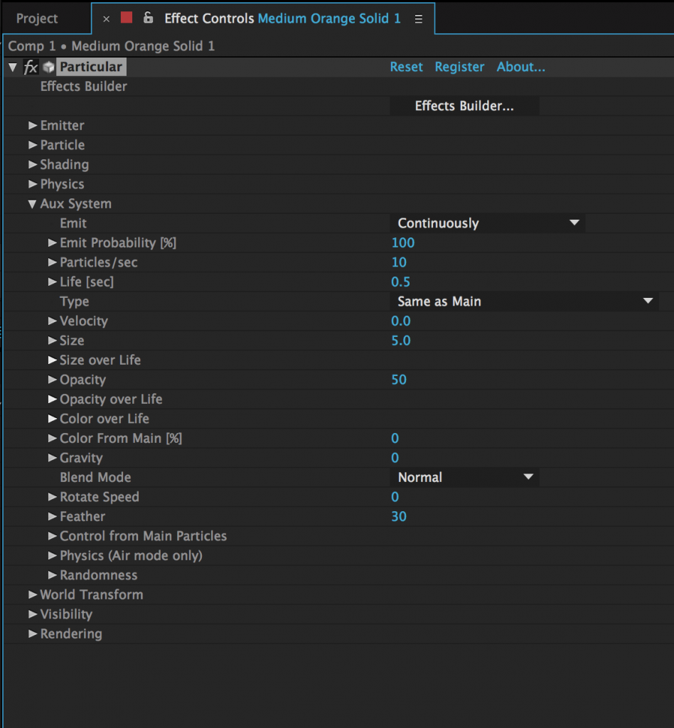Viewport: 674px width, 728px height.
Task: Expand the Randomness group
Action: click(x=52, y=574)
